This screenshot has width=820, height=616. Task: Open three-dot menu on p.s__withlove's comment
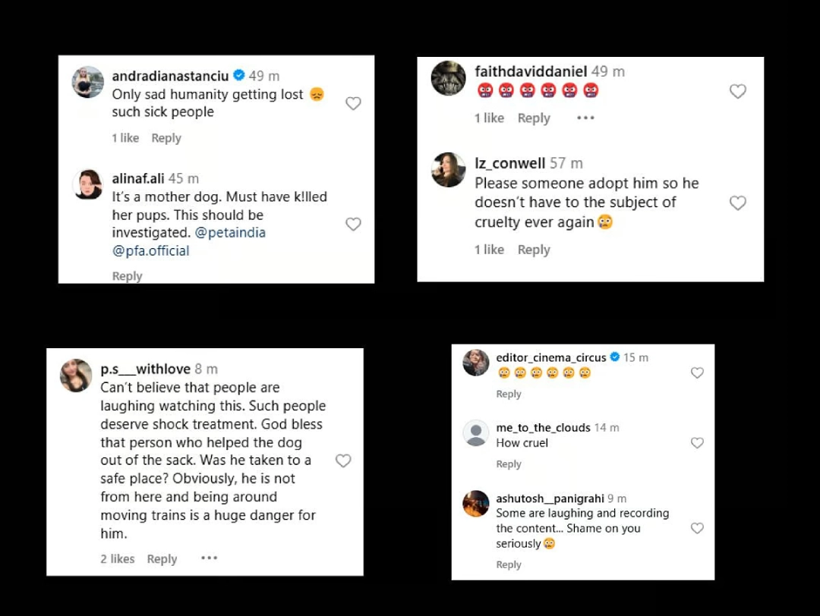(209, 558)
